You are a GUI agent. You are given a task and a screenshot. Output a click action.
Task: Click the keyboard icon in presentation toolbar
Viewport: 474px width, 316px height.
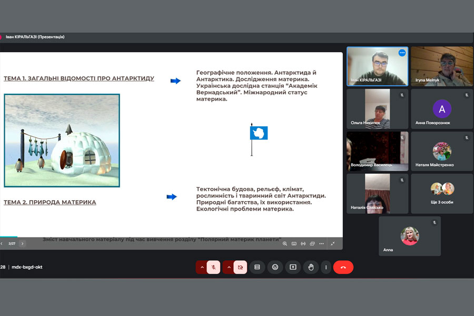(294, 244)
